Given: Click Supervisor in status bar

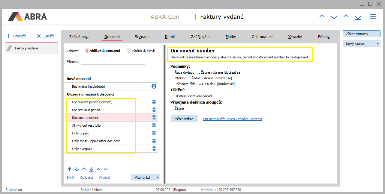Looking at the screenshot, I should pyautogui.click(x=14, y=190).
